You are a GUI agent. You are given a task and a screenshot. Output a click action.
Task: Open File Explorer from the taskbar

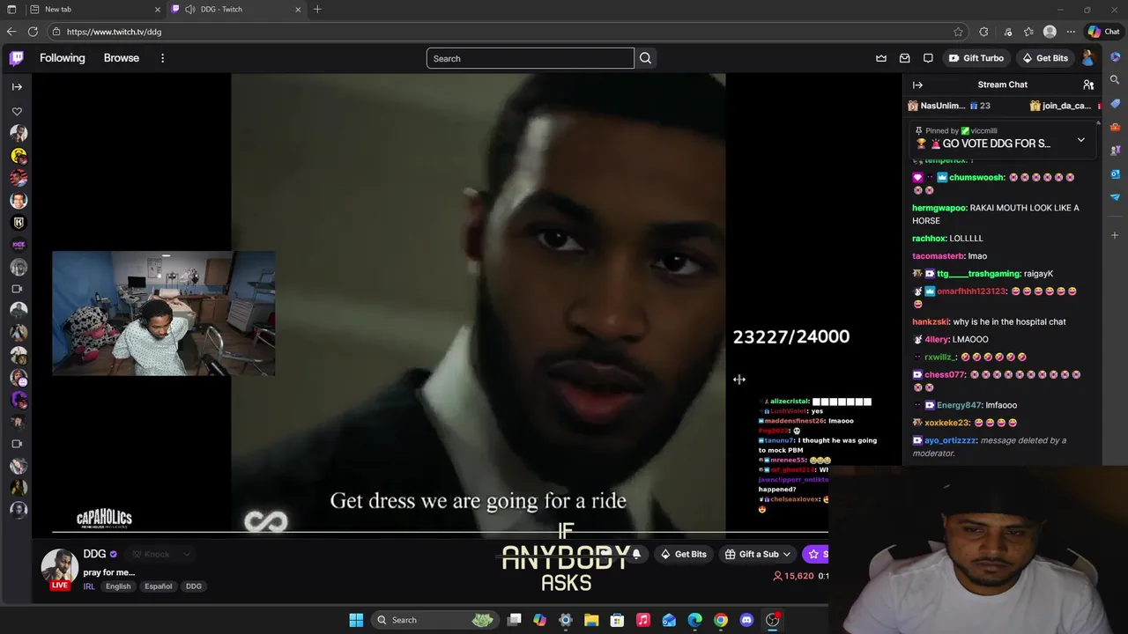[x=591, y=620]
